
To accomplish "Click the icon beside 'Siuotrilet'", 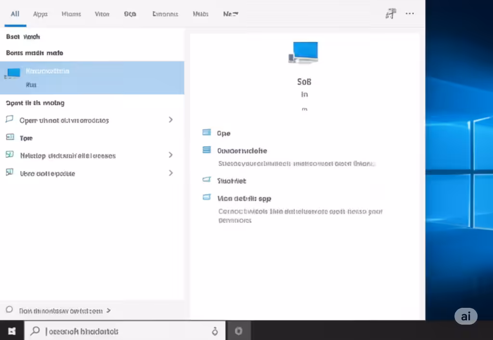I will click(207, 180).
